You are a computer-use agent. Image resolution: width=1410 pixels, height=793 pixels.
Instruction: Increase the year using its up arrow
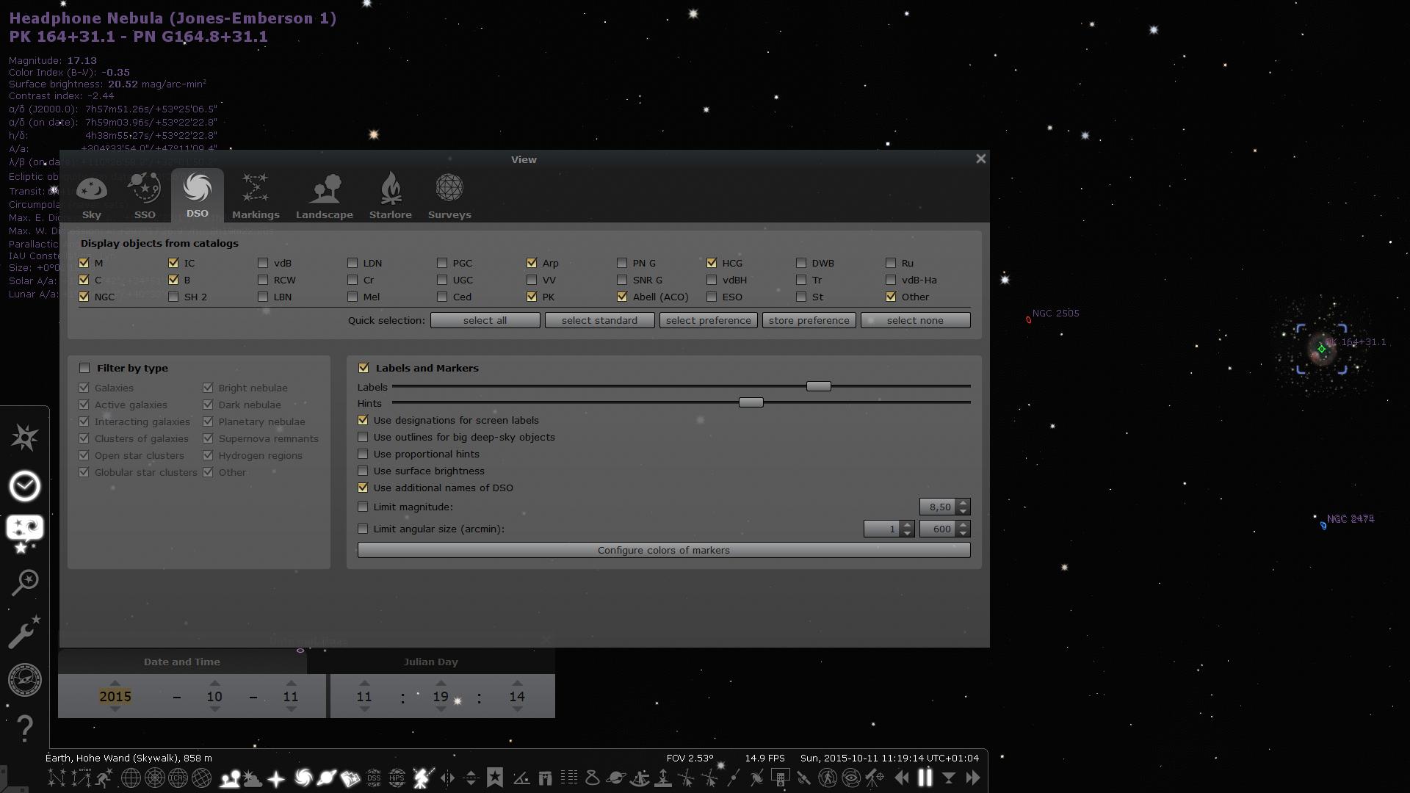click(x=115, y=684)
